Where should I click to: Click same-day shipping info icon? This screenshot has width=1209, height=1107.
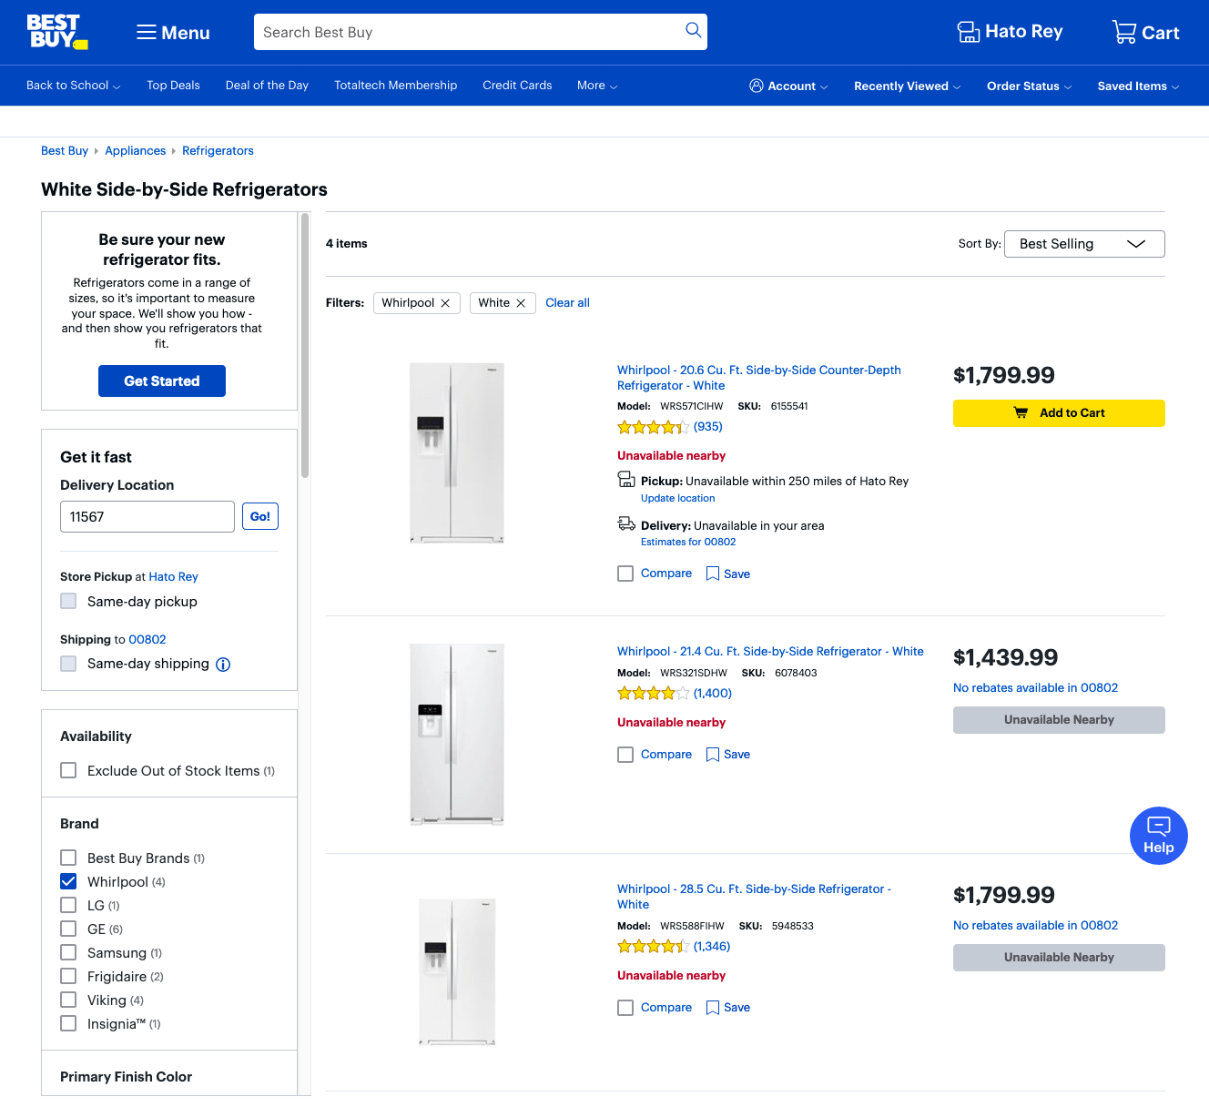pos(223,665)
